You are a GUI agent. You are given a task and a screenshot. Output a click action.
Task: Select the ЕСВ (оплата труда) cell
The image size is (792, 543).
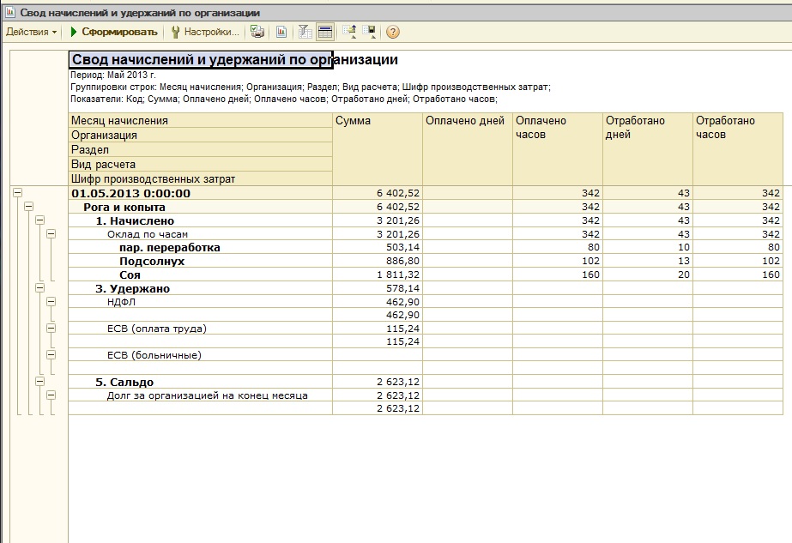click(201, 329)
